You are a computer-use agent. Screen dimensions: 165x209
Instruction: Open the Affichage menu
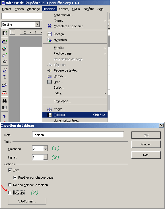click(34, 9)
